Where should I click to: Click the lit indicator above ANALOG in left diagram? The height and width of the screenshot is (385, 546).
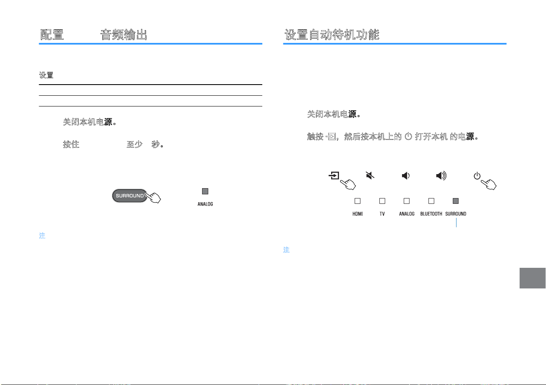[x=205, y=191]
